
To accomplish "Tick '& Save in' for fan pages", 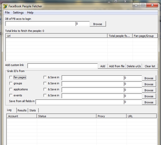I will (x=45, y=77).
